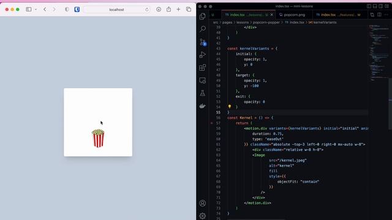Customize layout icon in VS Code title bar
The height and width of the screenshot is (220, 392).
coord(386,6)
